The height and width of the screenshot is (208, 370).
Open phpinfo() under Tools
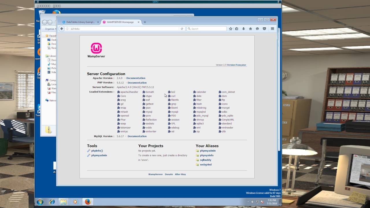tap(97, 151)
